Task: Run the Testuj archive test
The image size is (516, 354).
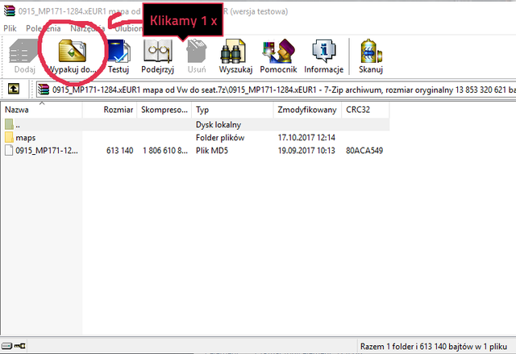Action: pos(119,51)
